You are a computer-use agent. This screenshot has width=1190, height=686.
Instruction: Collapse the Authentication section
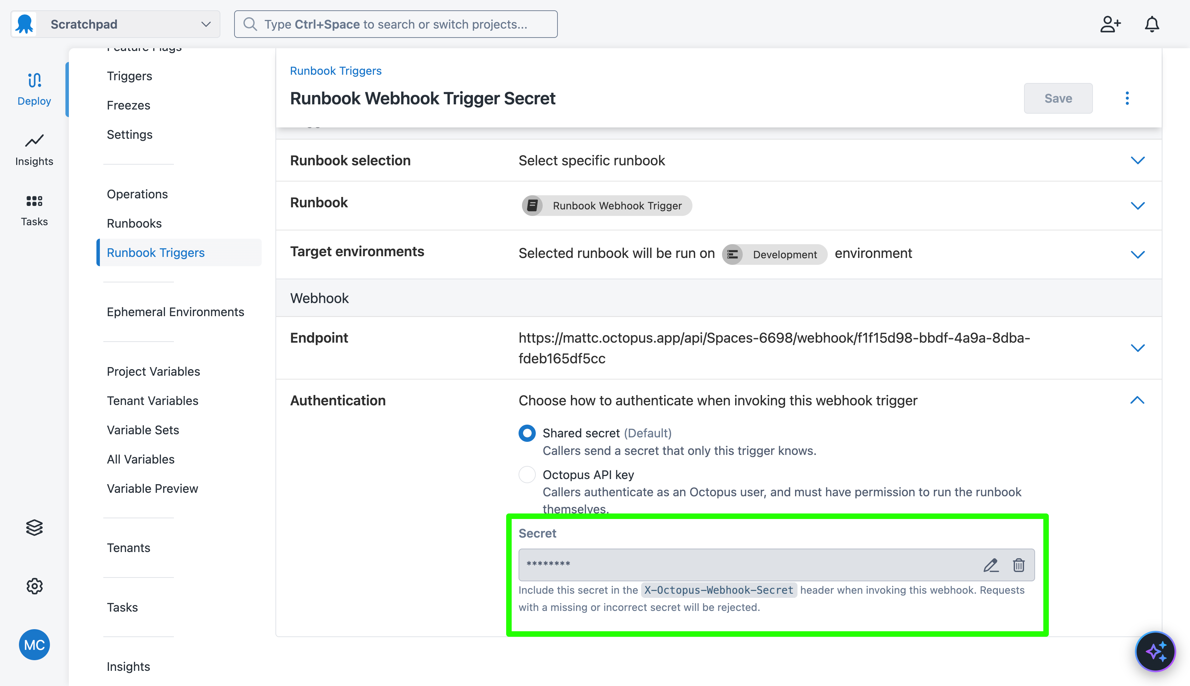coord(1138,400)
